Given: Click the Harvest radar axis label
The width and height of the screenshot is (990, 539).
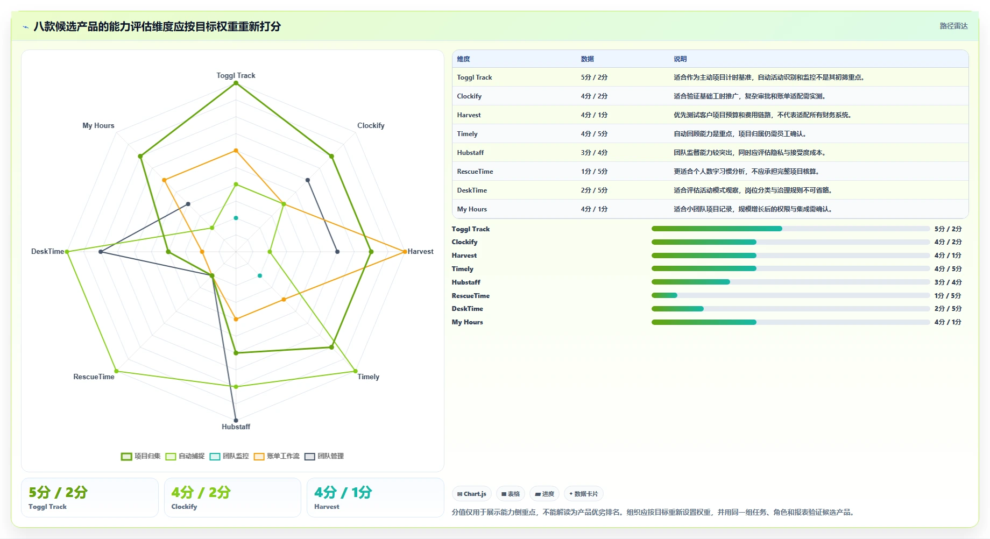Looking at the screenshot, I should 420,252.
